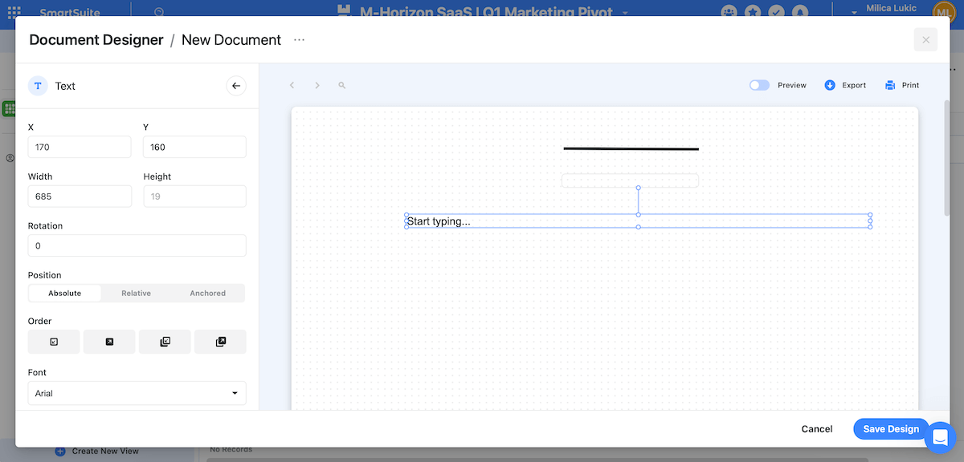
Task: Click the Cancel button
Action: 816,428
